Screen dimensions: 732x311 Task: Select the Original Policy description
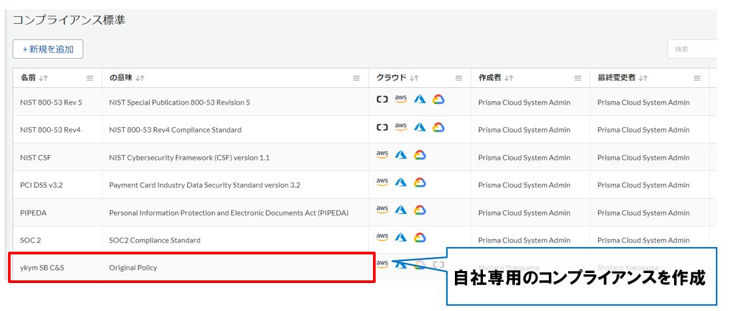click(133, 268)
